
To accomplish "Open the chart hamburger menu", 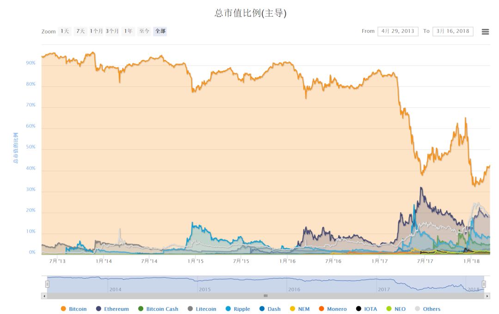I will 485,32.
